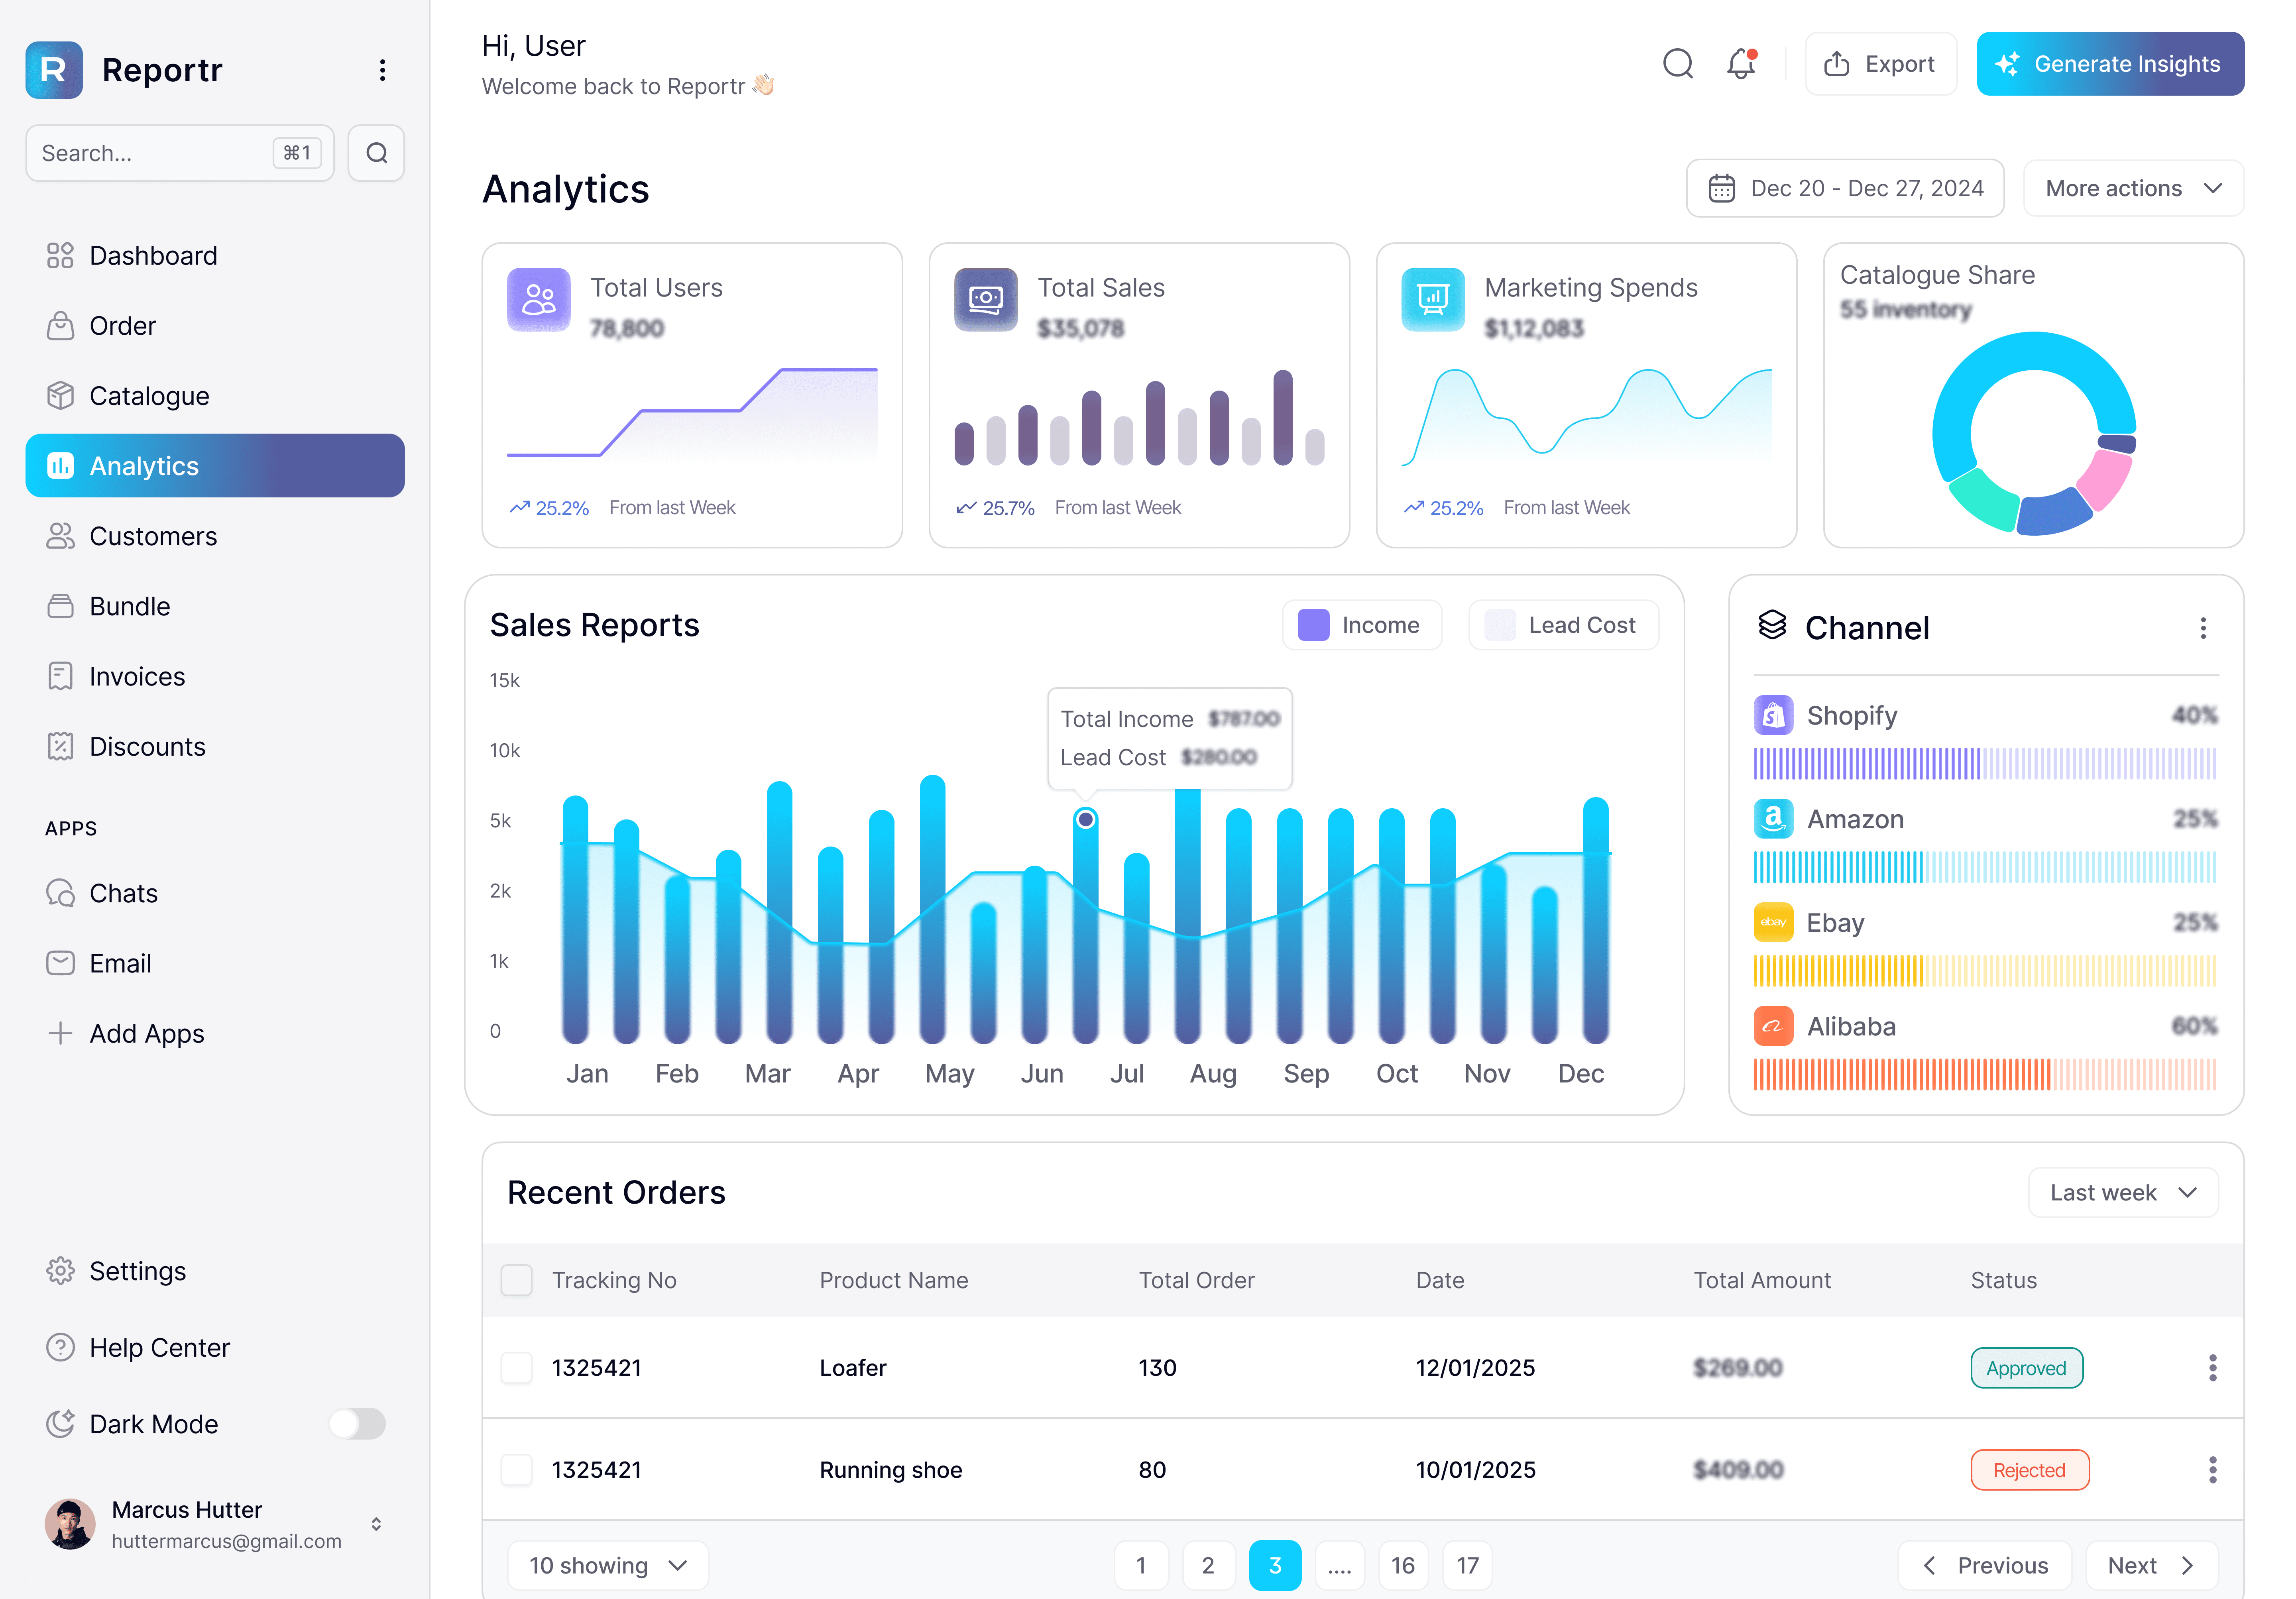Open the 10 showing rows dropdown

(607, 1565)
